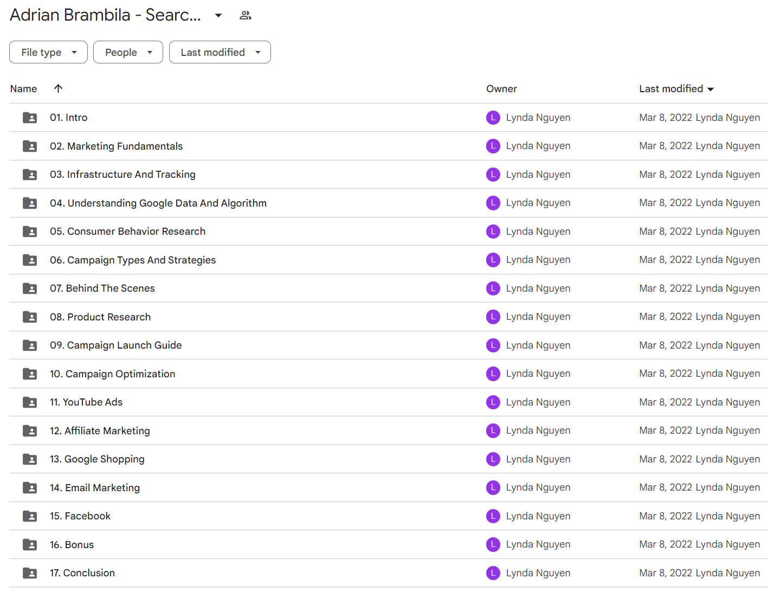Select 15. Facebook folder name

pyautogui.click(x=80, y=516)
